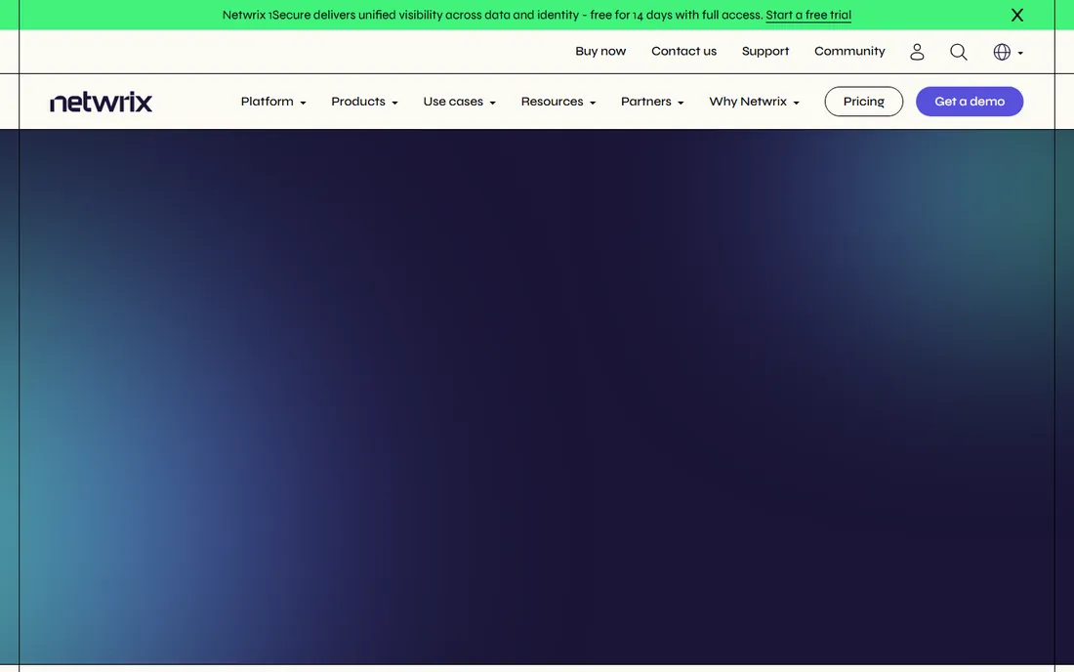Expand the Platform menu

point(273,102)
